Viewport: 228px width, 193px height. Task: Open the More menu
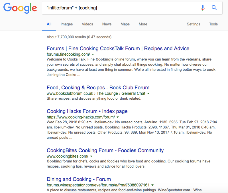pyautogui.click(x=143, y=24)
